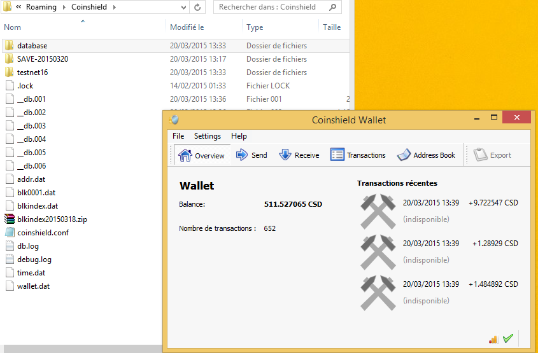Open the Settings menu
This screenshot has height=353, width=538.
pos(207,136)
